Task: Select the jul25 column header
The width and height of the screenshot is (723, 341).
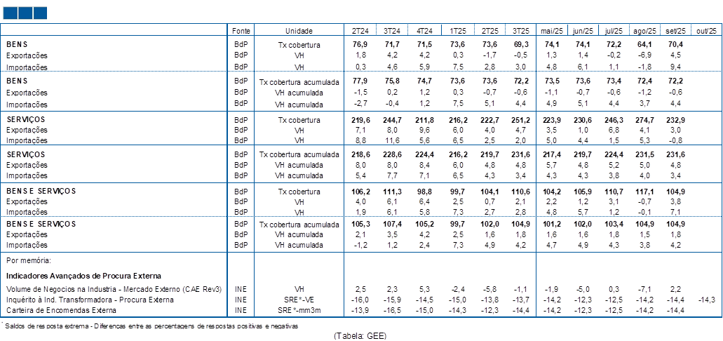Action: (614, 31)
